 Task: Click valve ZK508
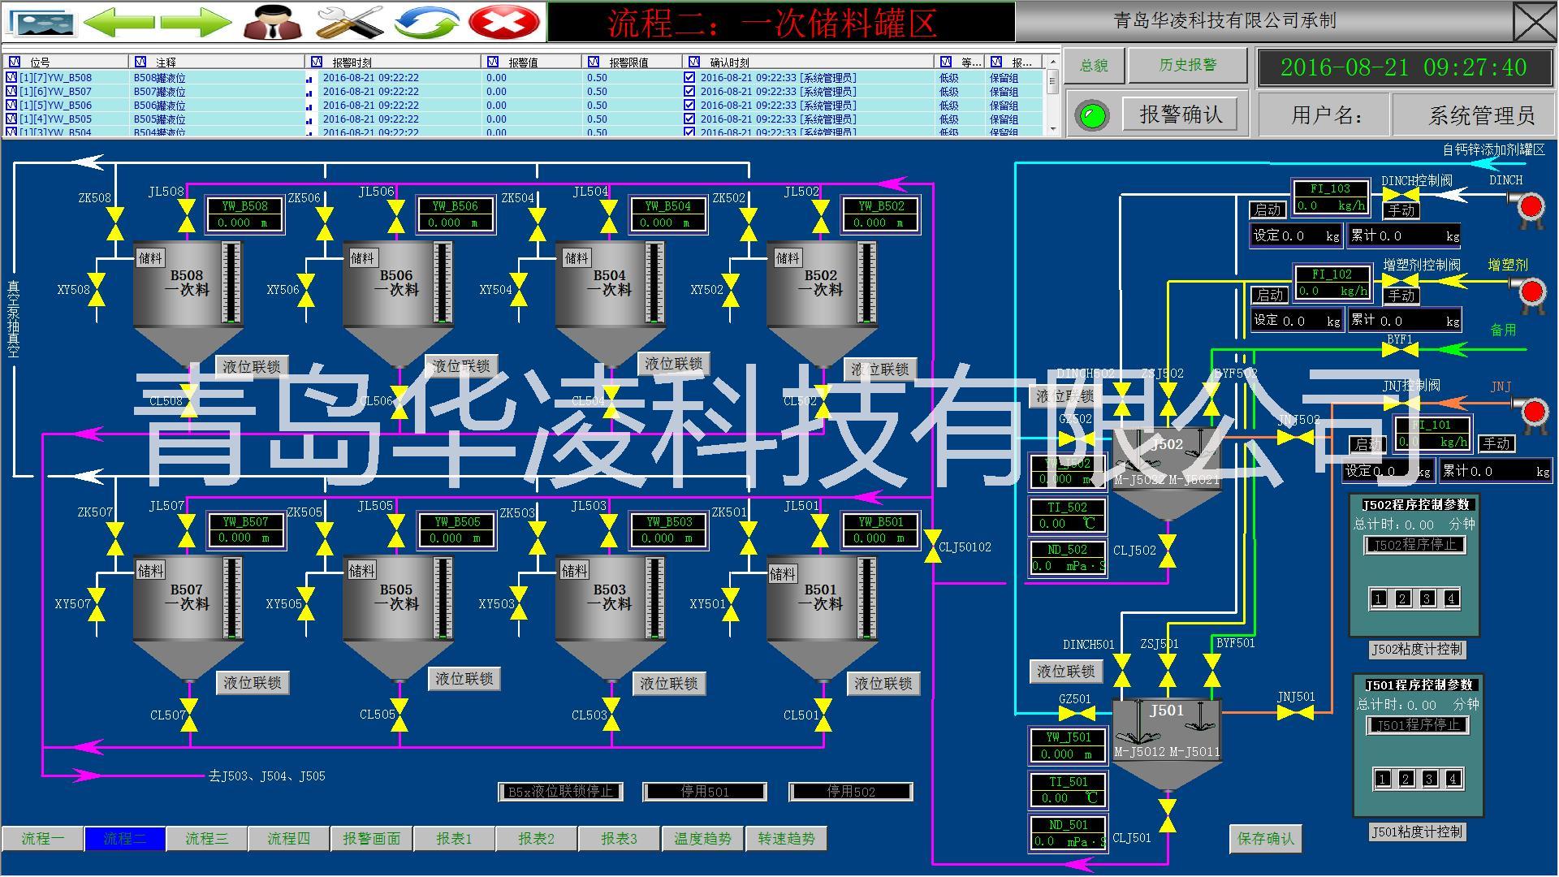point(115,223)
